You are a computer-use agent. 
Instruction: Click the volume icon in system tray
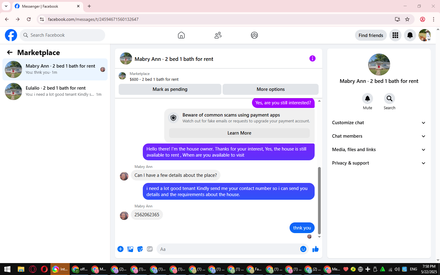tap(397, 269)
